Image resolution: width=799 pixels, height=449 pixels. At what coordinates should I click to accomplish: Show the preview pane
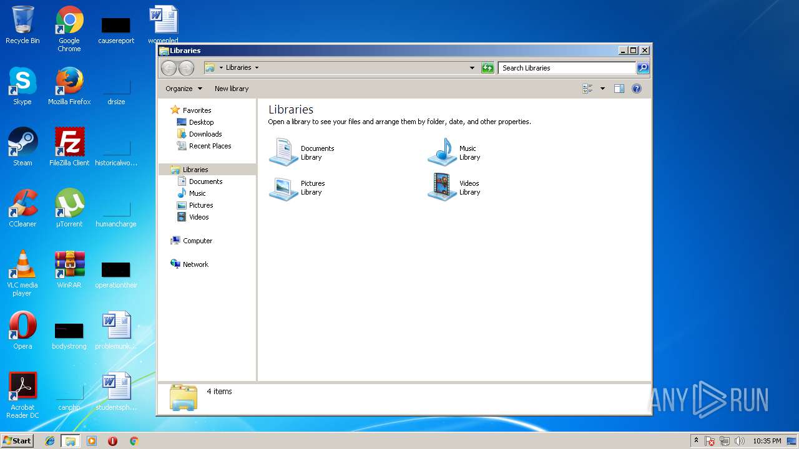pos(619,89)
